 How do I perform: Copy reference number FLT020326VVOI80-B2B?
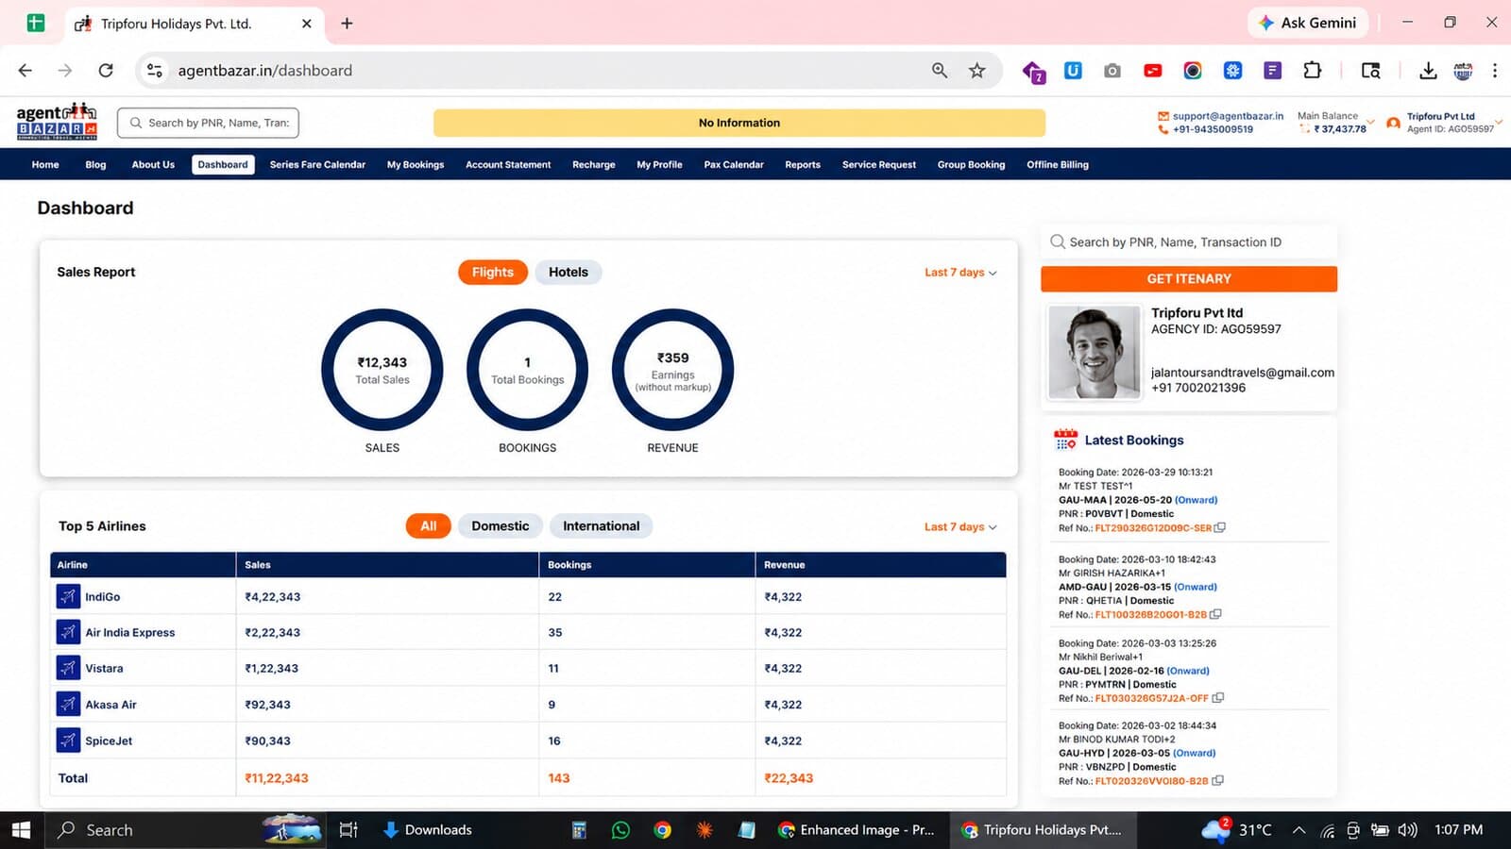(x=1218, y=780)
